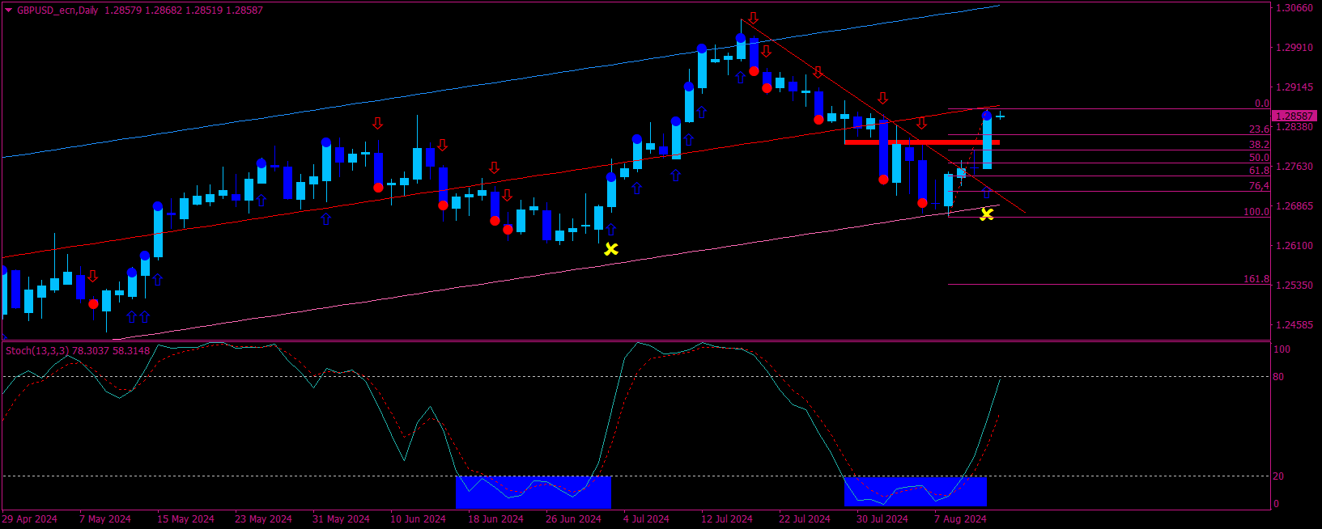Click the 15 May 2024 date label
The width and height of the screenshot is (1322, 529).
[185, 519]
